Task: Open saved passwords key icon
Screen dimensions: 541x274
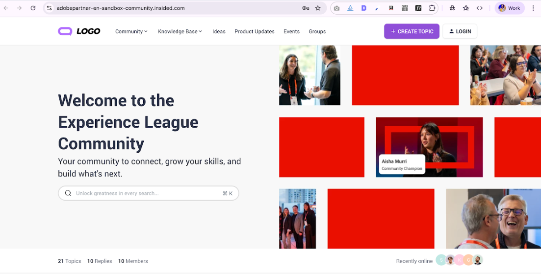Action: [x=306, y=8]
